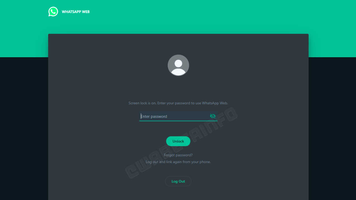Click the green Unlock button

178,141
